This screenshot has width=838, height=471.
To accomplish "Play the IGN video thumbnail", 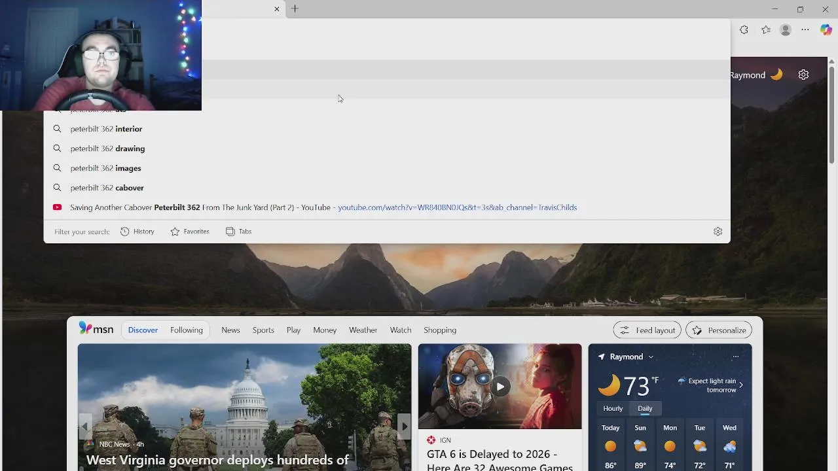I will (500, 387).
